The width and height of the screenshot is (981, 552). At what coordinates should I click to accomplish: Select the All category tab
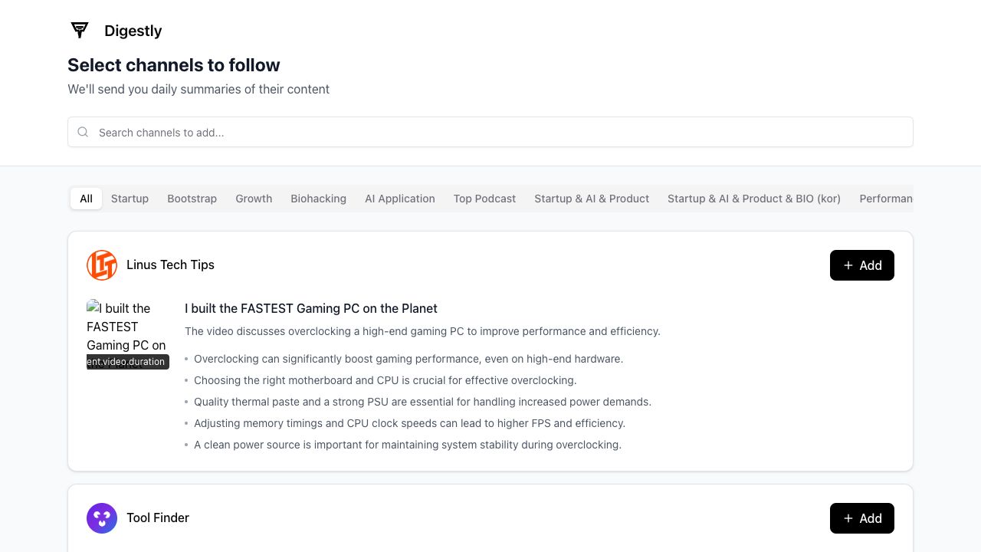point(86,199)
